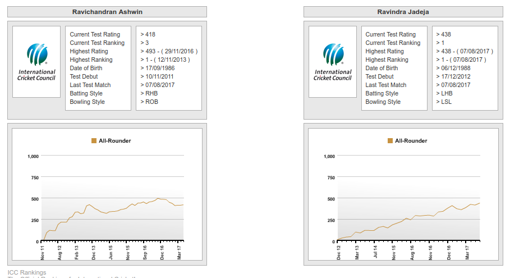Click the Nov 11 axis label in Ashwin's chart

(42, 253)
